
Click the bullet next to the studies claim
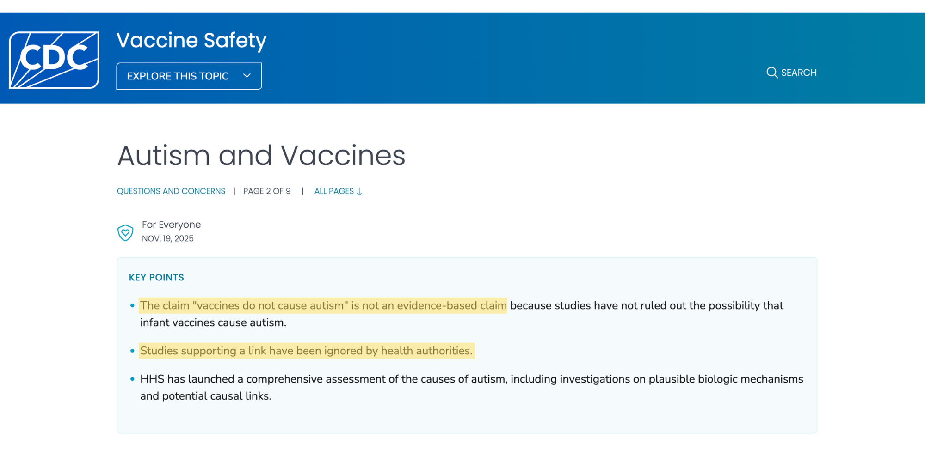pos(132,351)
